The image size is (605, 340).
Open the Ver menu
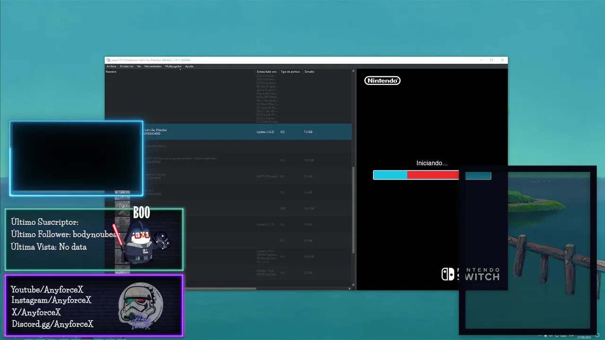139,67
